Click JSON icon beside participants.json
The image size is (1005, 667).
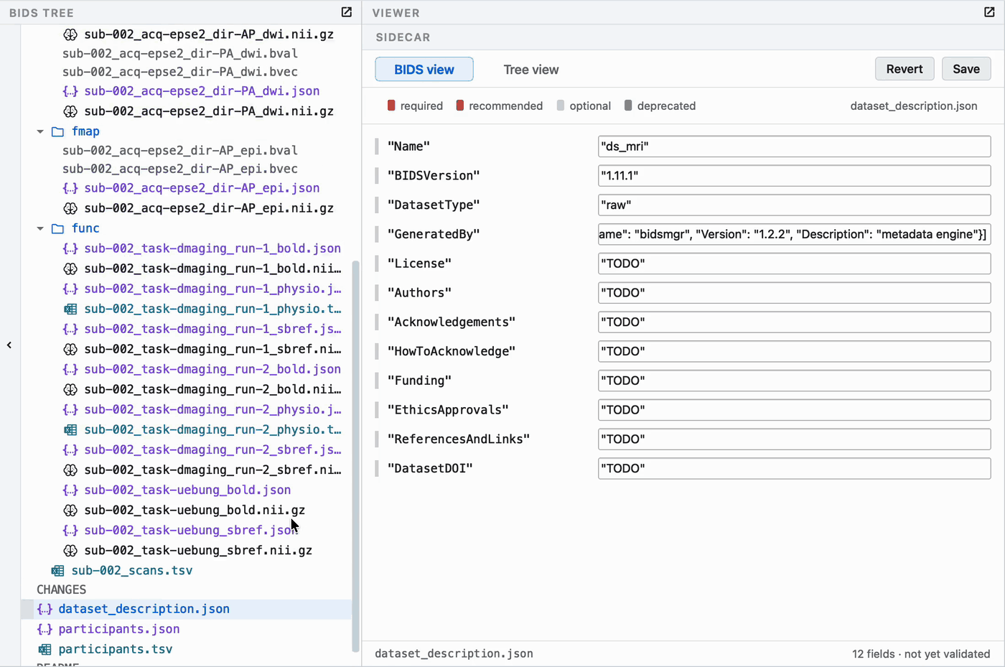pos(45,629)
